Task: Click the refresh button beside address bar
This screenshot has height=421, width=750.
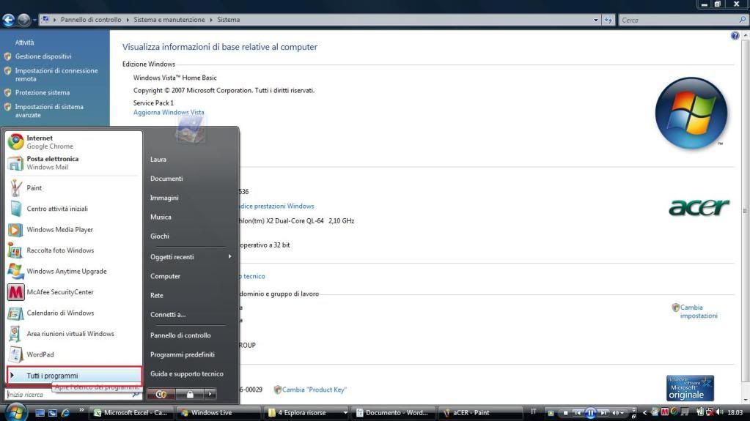Action: pos(608,20)
